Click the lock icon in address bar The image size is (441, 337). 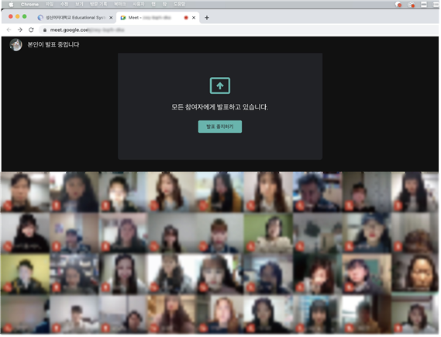coord(45,30)
